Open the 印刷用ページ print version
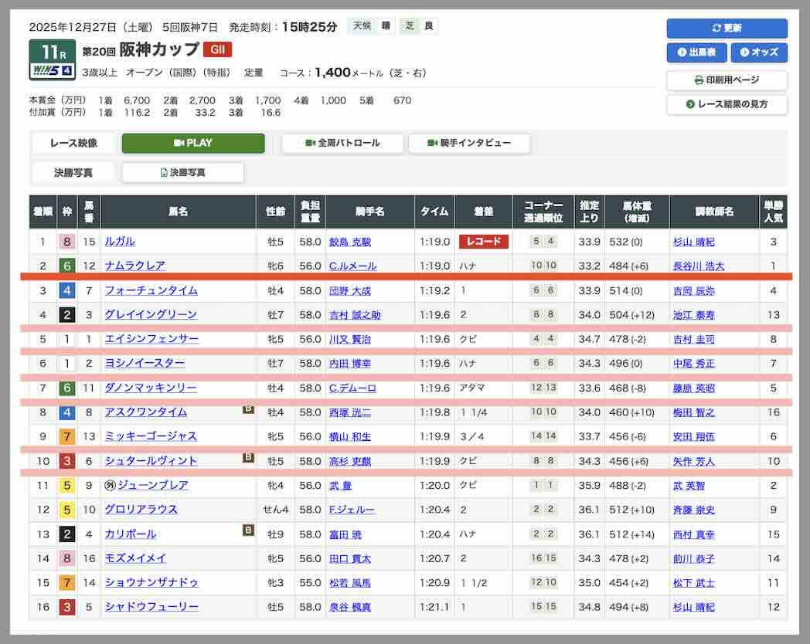 click(727, 80)
